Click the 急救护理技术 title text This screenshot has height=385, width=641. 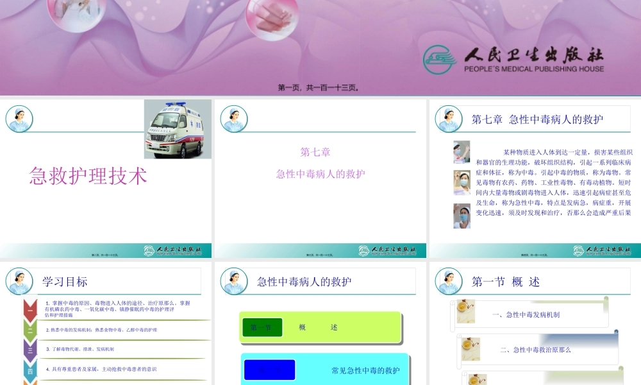[88, 175]
